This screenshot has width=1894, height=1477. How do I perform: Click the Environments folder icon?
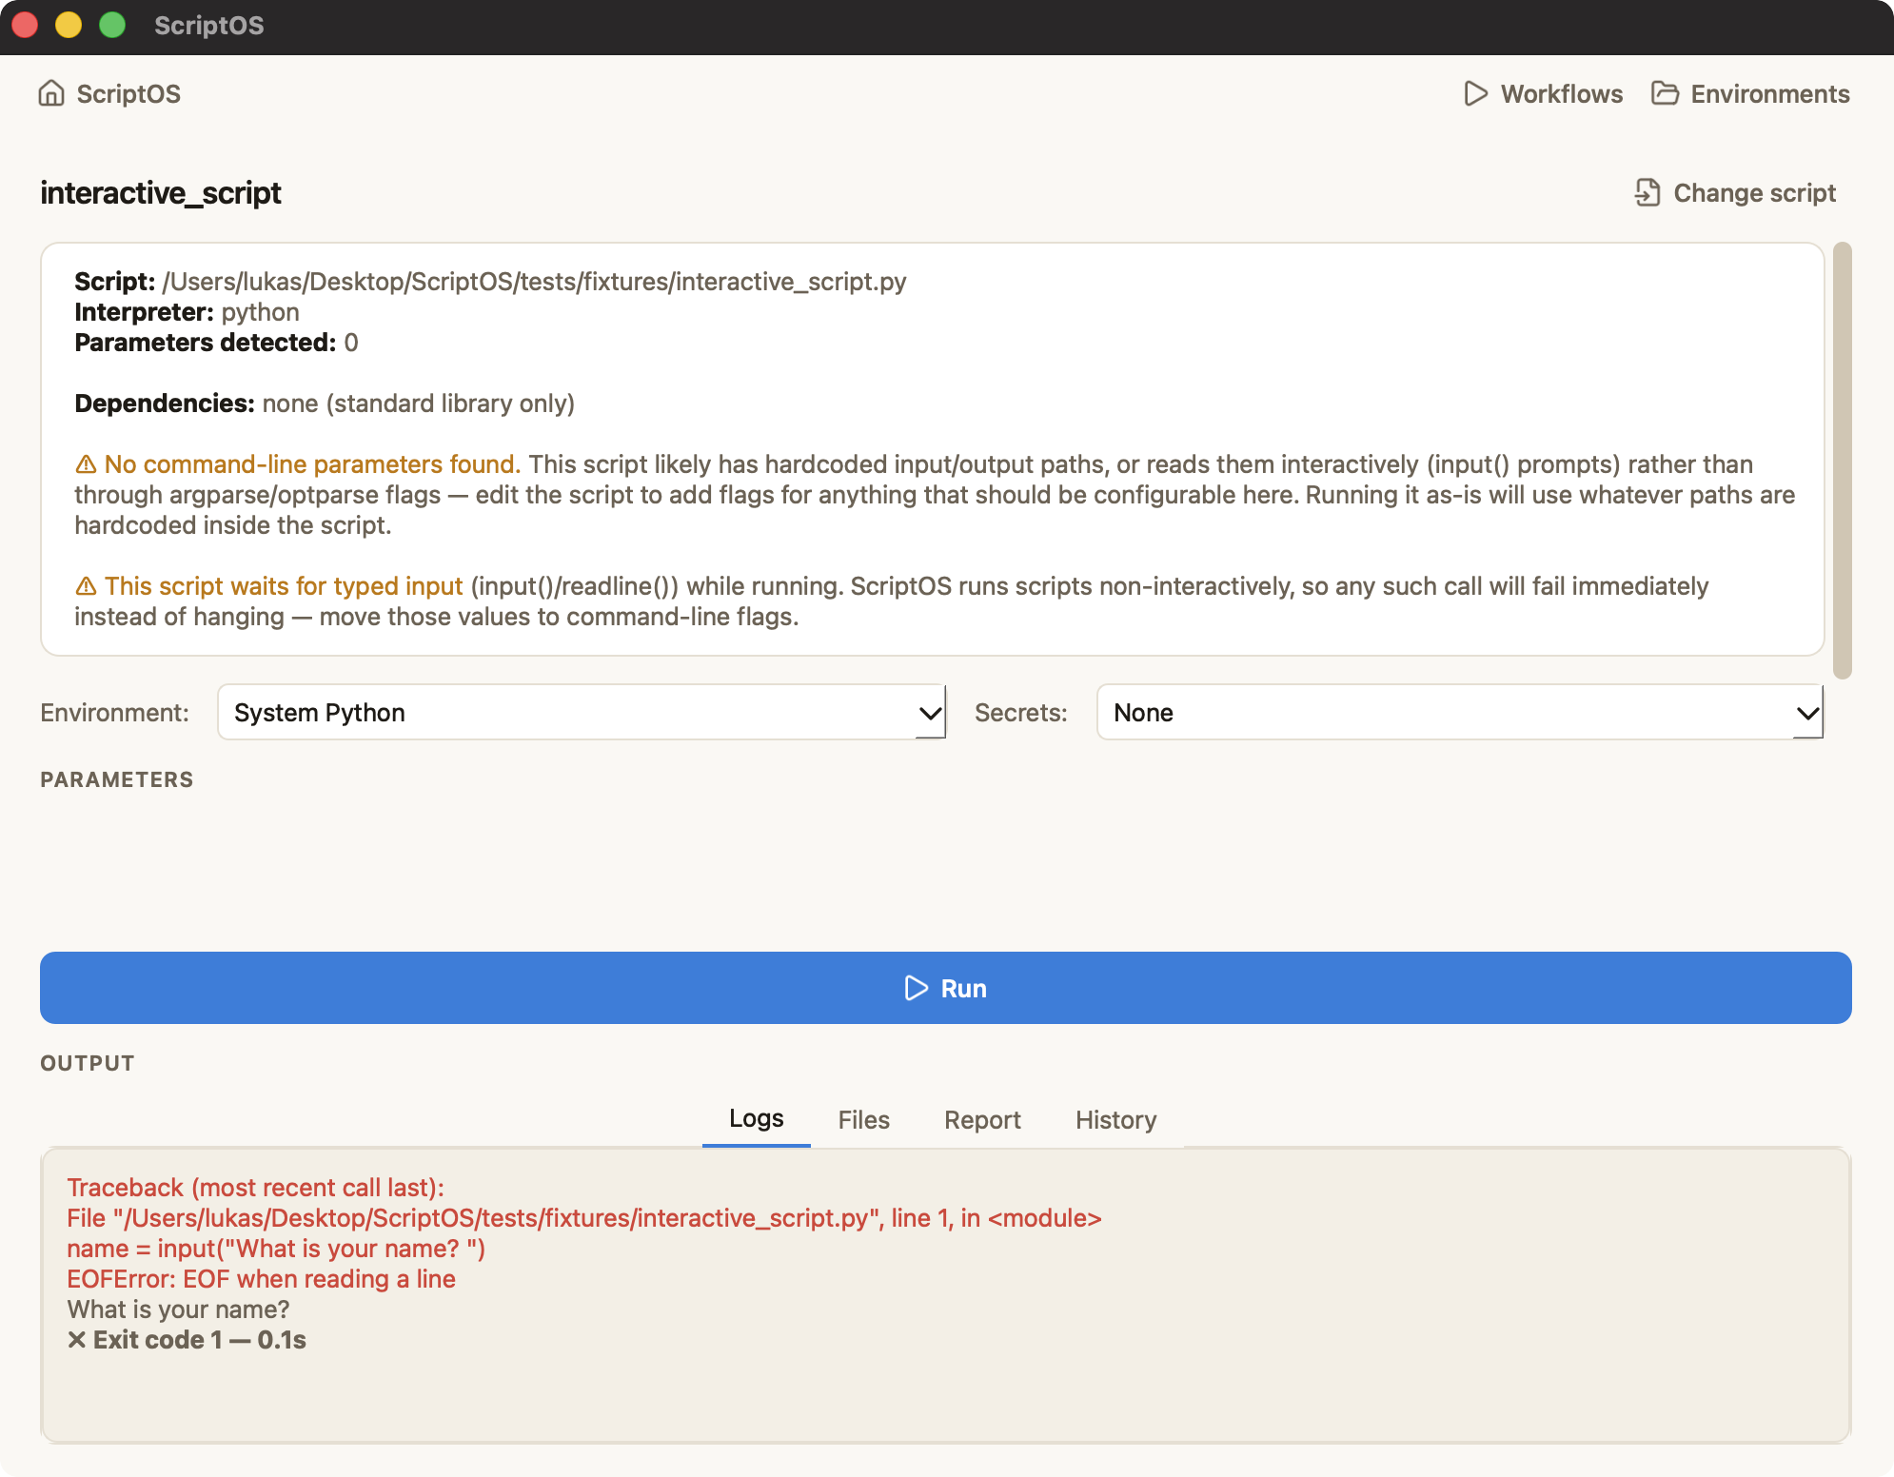click(x=1665, y=93)
